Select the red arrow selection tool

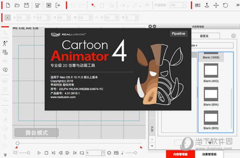point(93,5)
